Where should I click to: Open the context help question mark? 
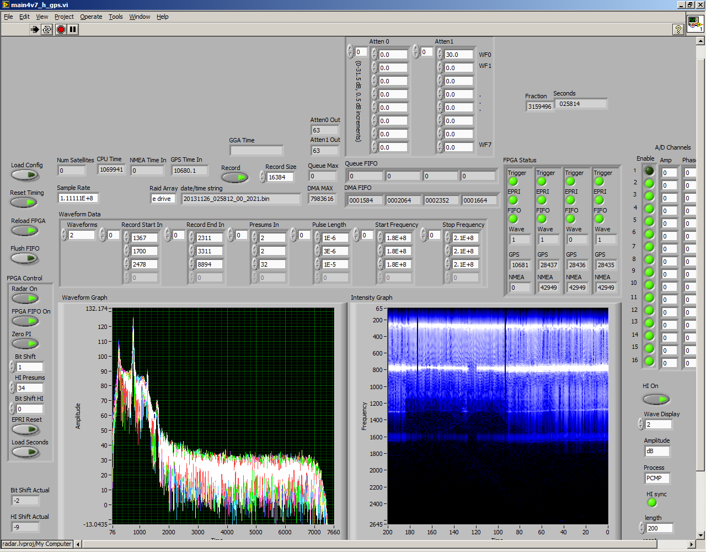678,29
